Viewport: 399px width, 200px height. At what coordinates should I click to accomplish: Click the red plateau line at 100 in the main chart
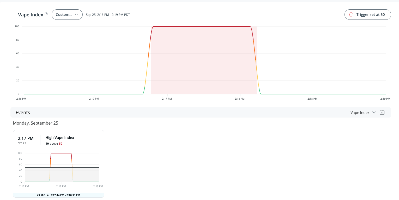tap(201, 27)
